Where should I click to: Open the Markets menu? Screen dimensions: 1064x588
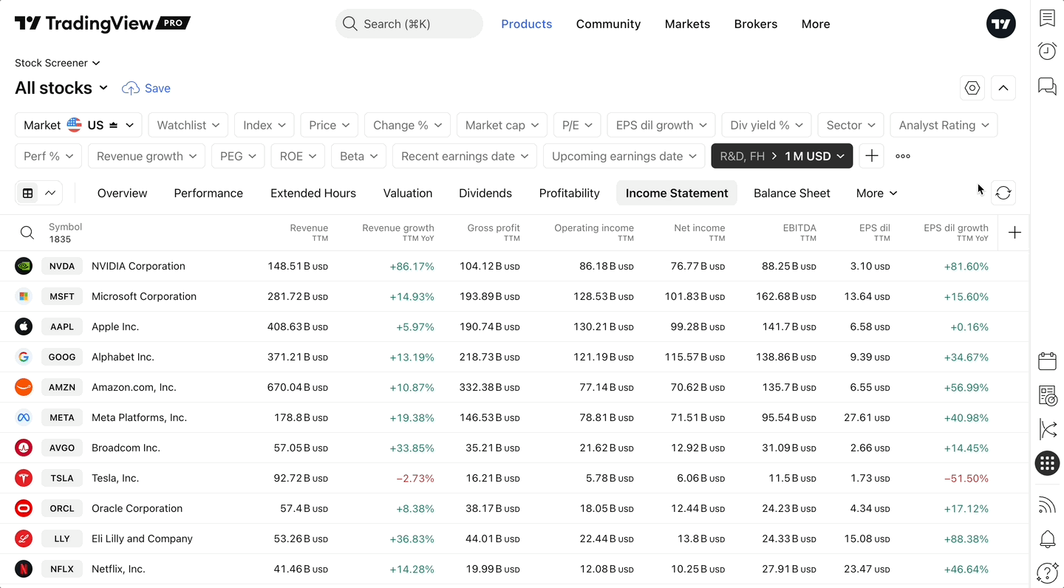coord(687,24)
